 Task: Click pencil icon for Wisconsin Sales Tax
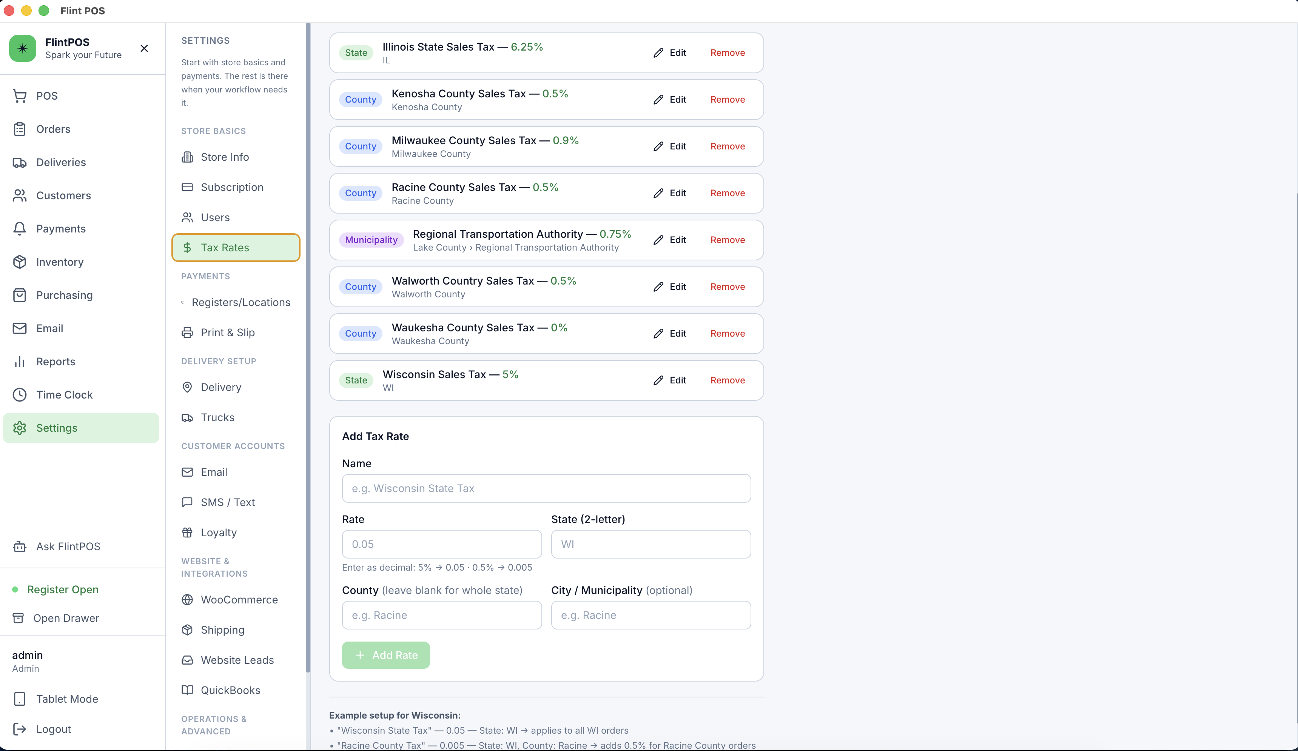(x=658, y=380)
